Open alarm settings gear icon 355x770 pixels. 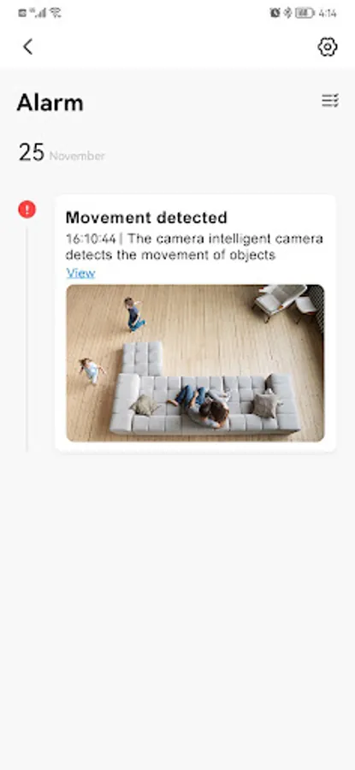[327, 47]
